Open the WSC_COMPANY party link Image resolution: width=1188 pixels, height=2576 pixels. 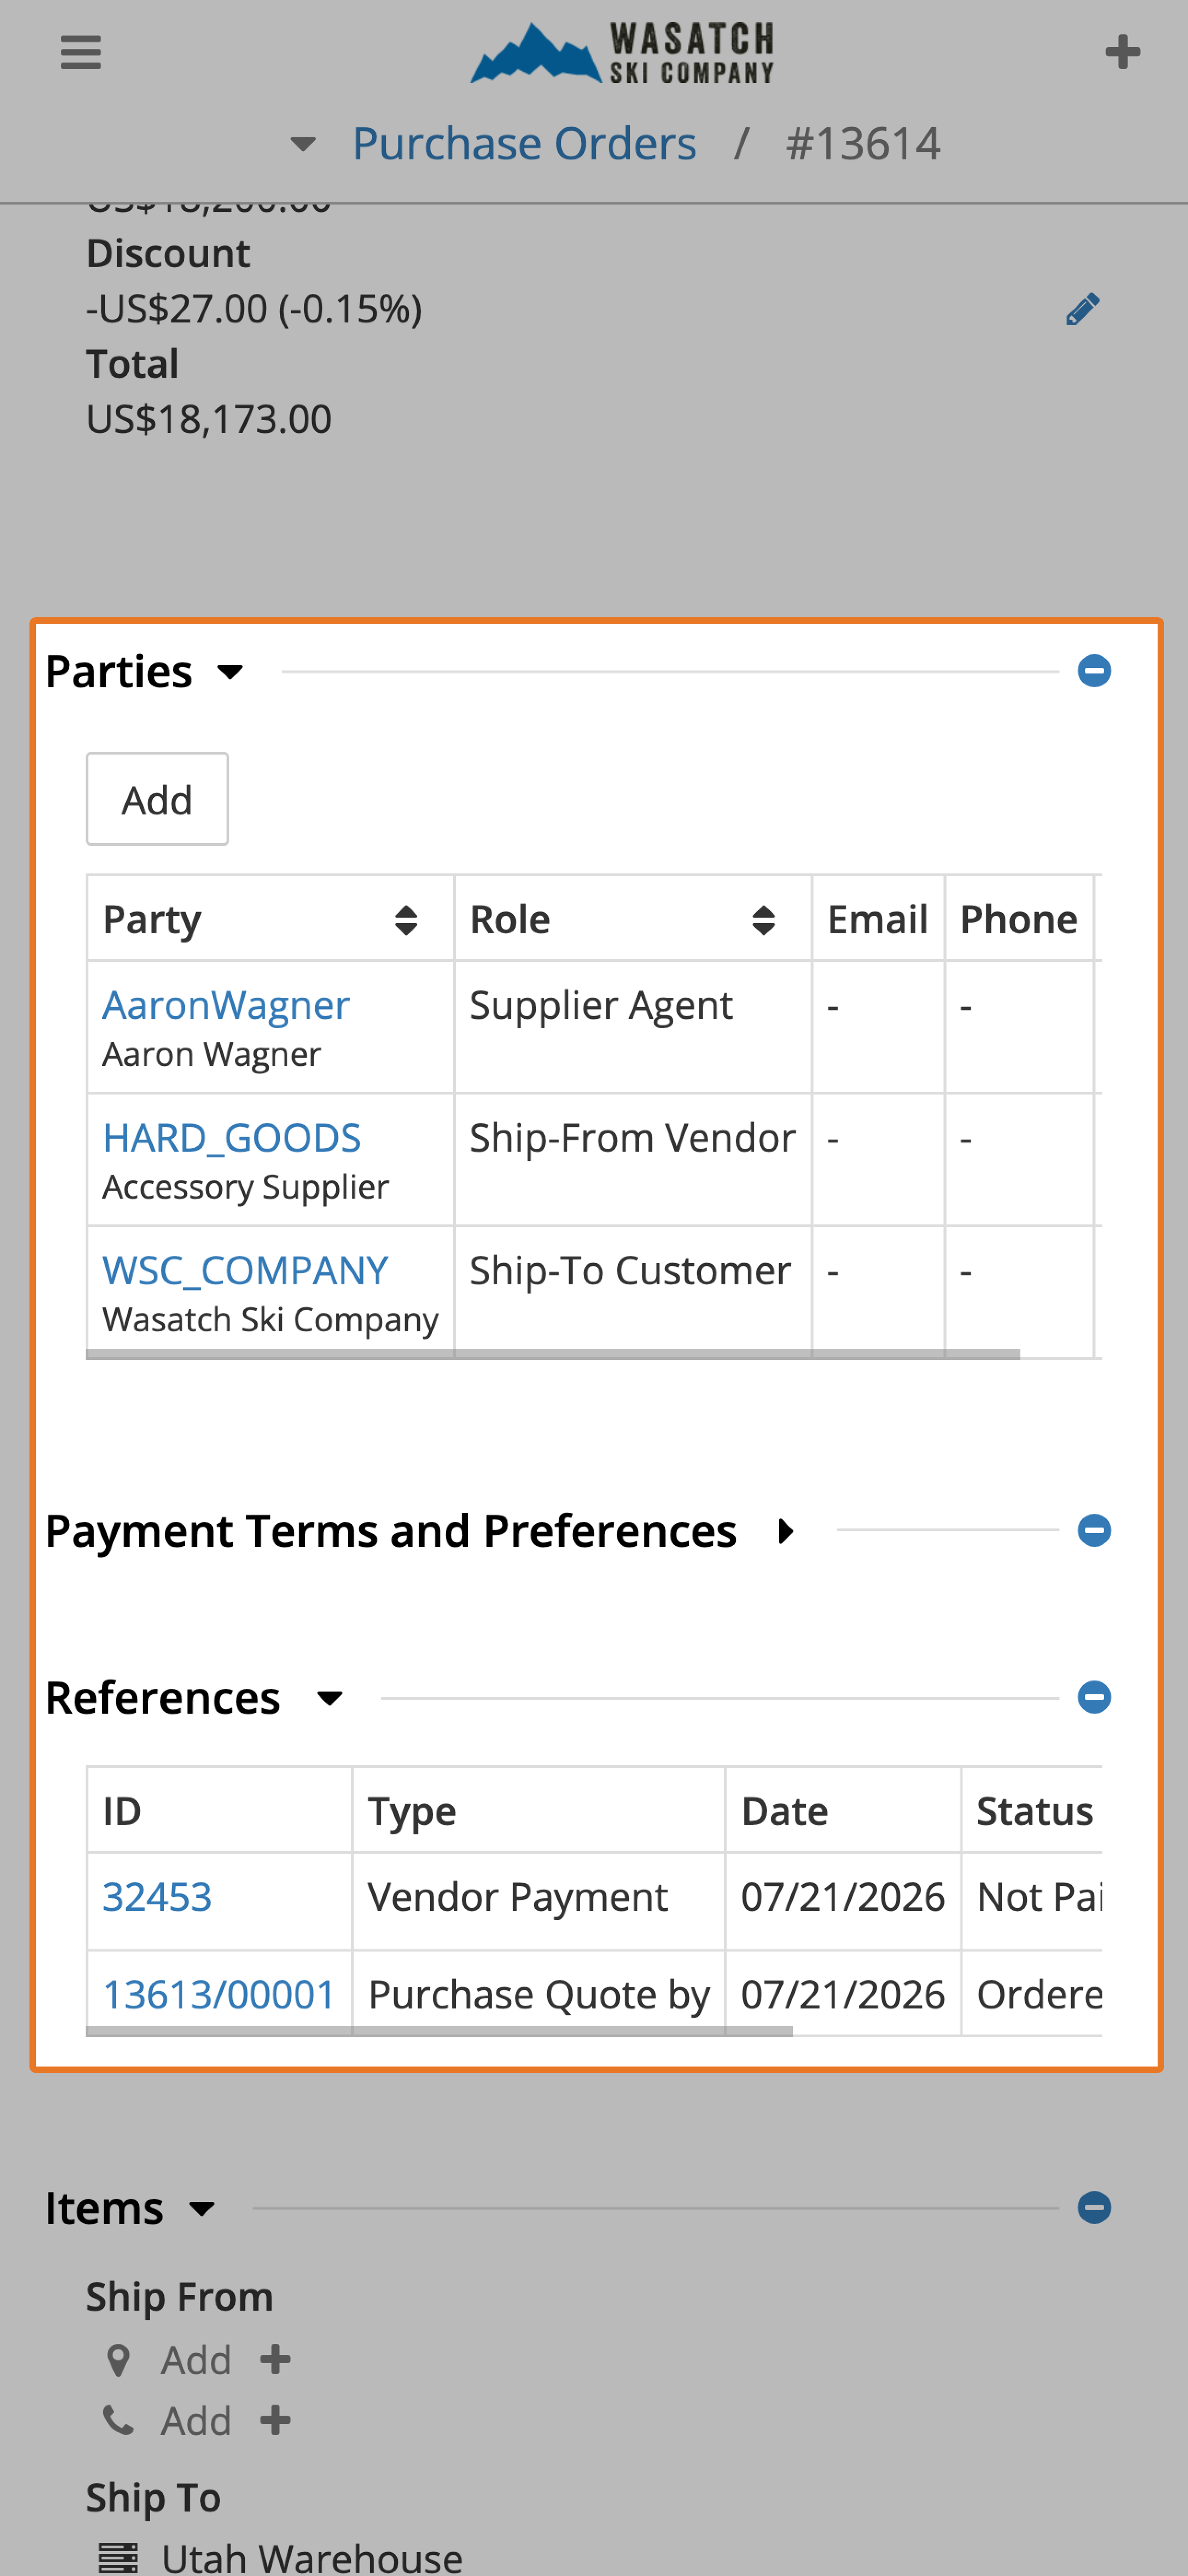245,1270
